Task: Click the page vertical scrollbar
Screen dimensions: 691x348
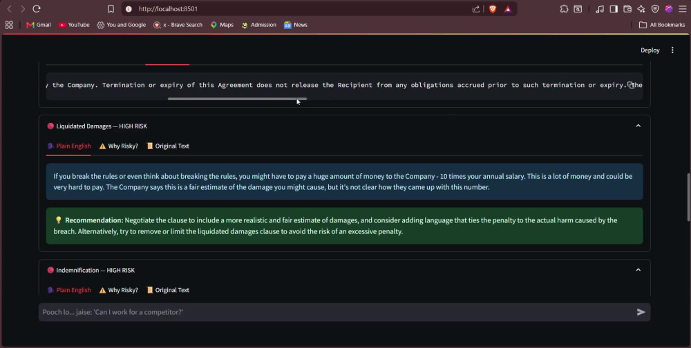Action: (688, 197)
